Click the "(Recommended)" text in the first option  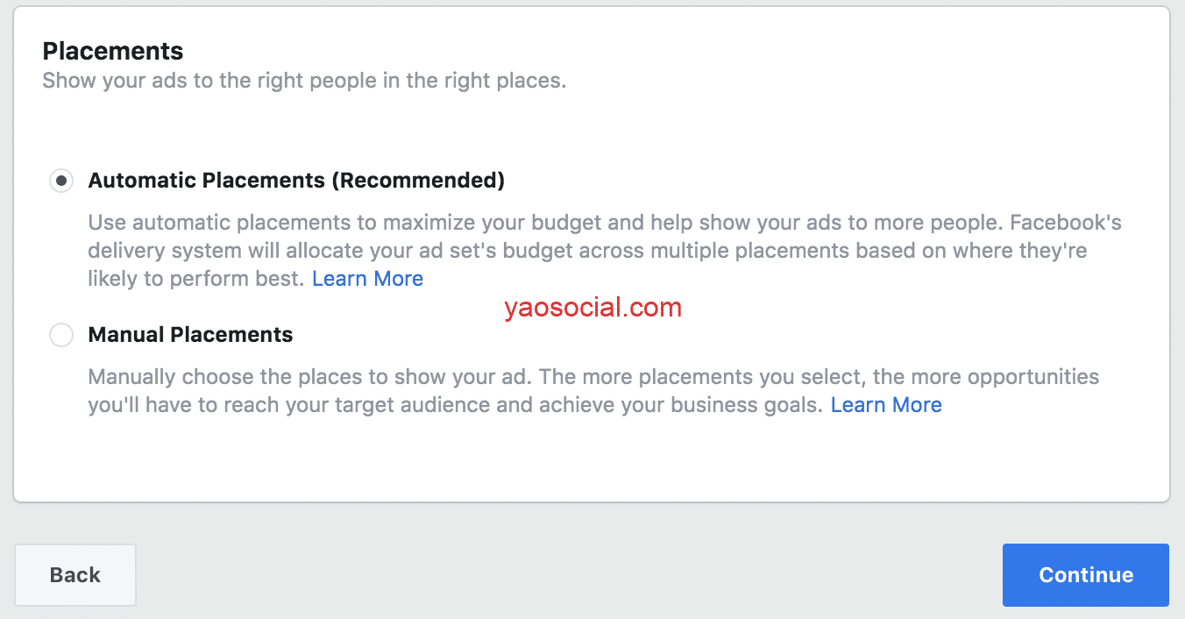pyautogui.click(x=417, y=181)
